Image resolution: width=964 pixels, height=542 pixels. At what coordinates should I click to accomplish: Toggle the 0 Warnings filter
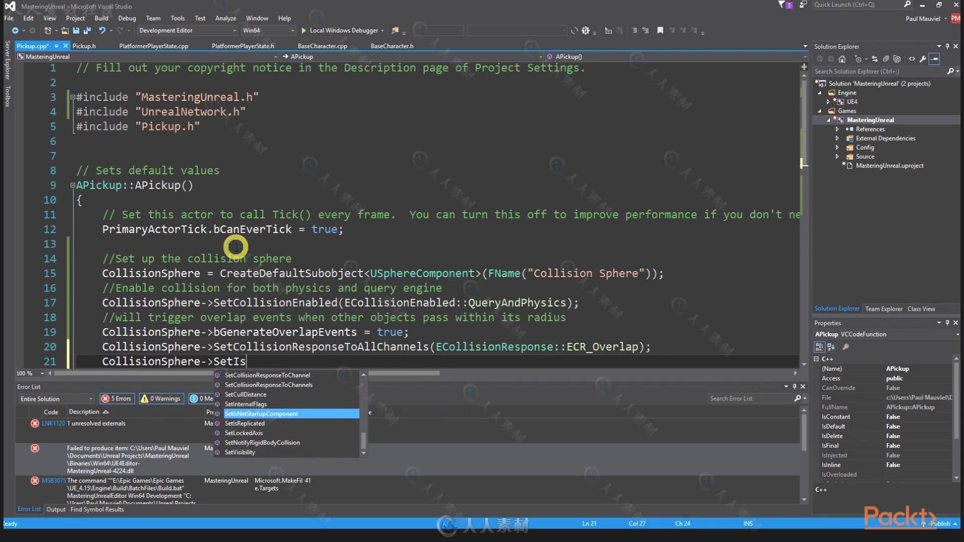pos(161,398)
